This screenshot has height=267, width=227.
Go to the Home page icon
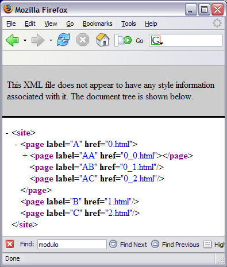coord(103,40)
